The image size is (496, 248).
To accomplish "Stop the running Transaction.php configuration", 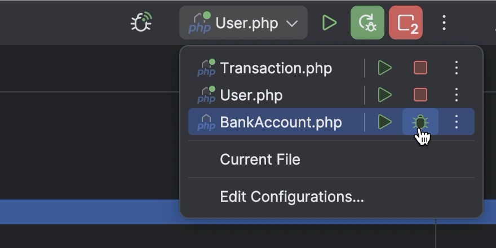I will point(420,68).
